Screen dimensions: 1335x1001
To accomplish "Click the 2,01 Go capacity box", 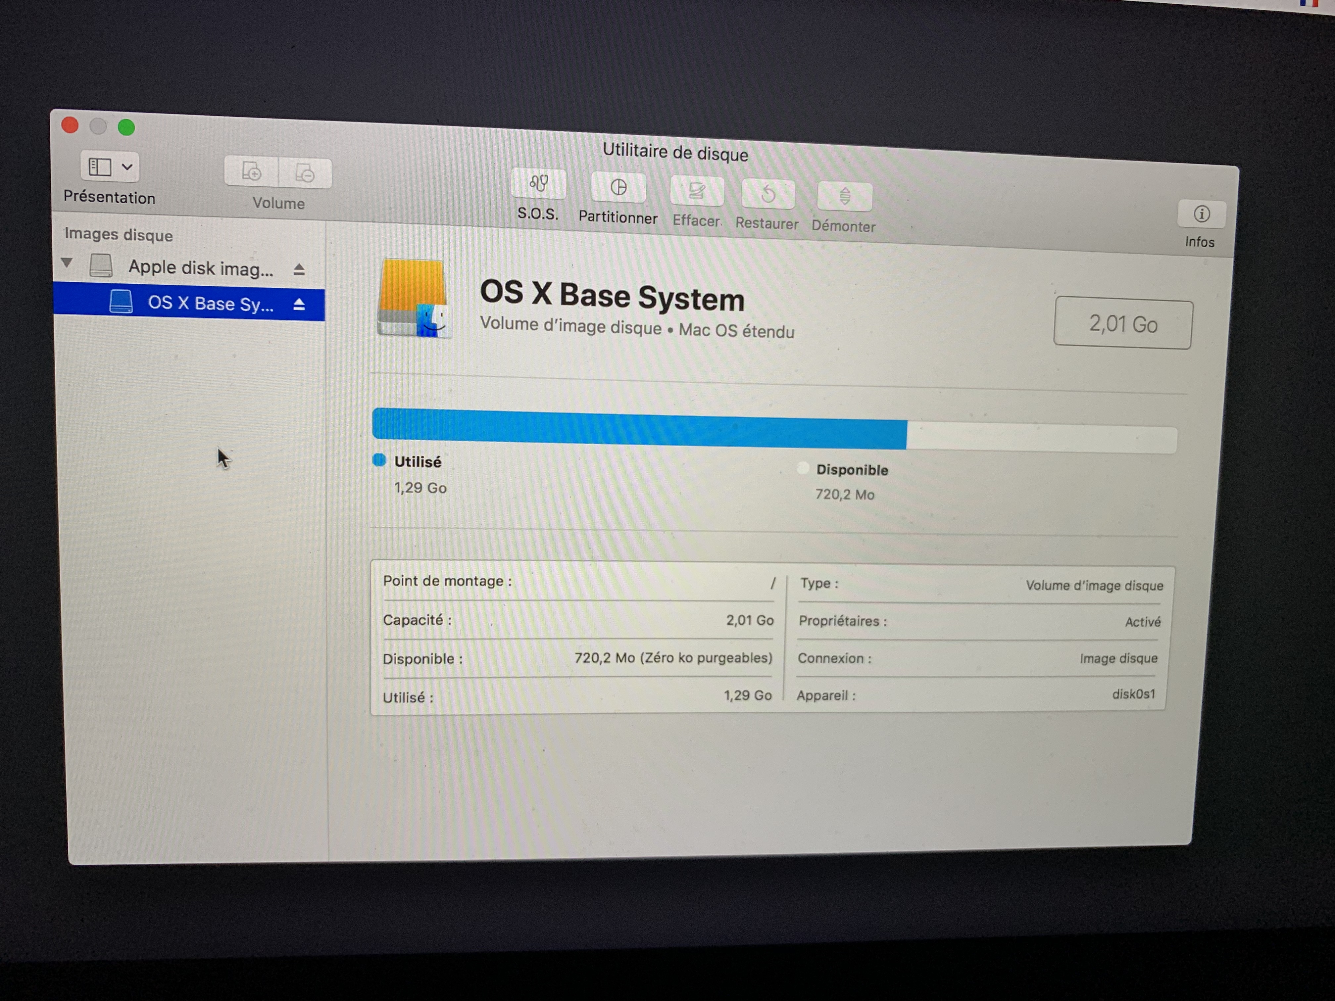I will [x=1123, y=323].
